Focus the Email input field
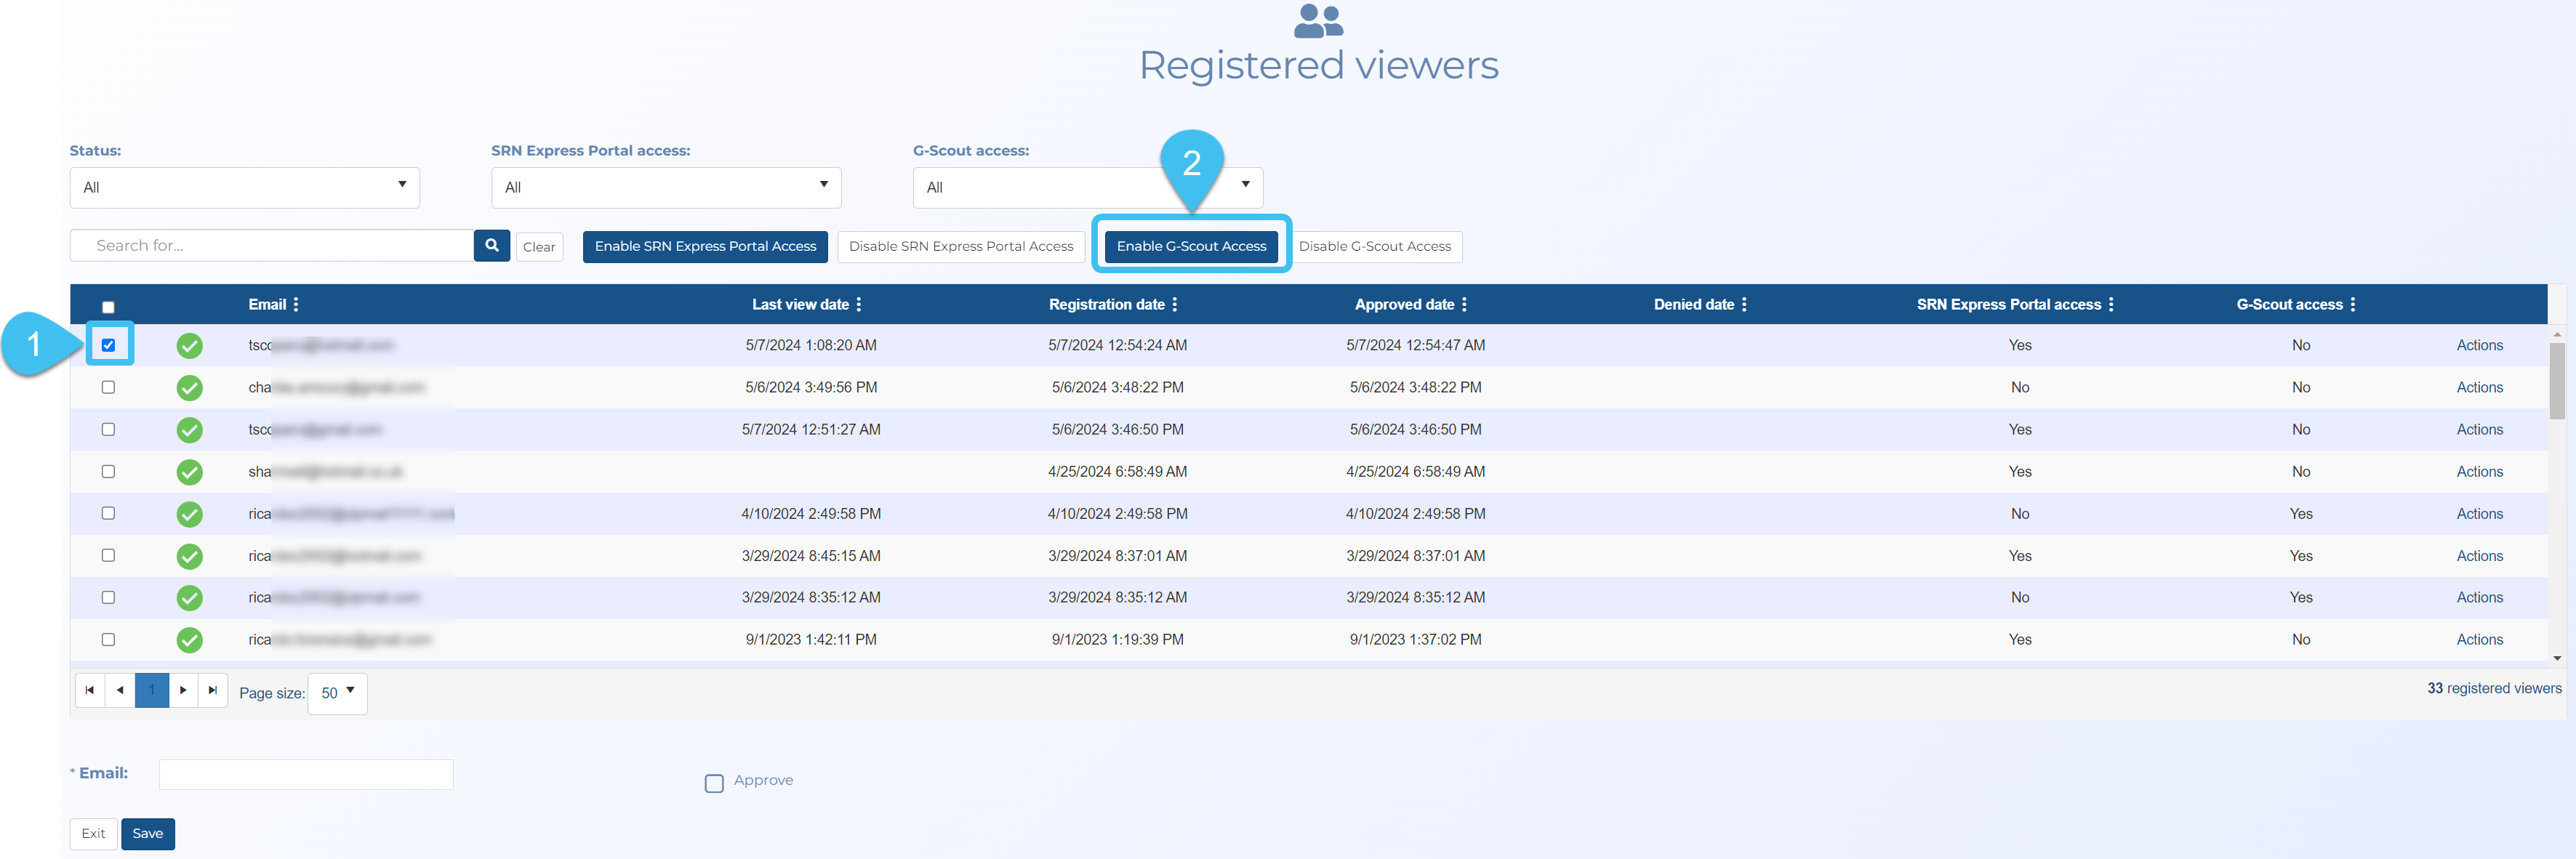The image size is (2576, 859). pos(306,774)
